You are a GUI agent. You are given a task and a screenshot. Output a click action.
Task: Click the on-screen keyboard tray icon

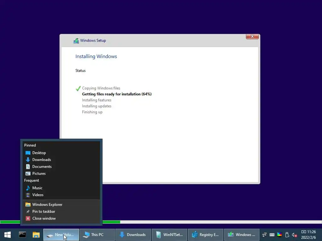pos(272,235)
